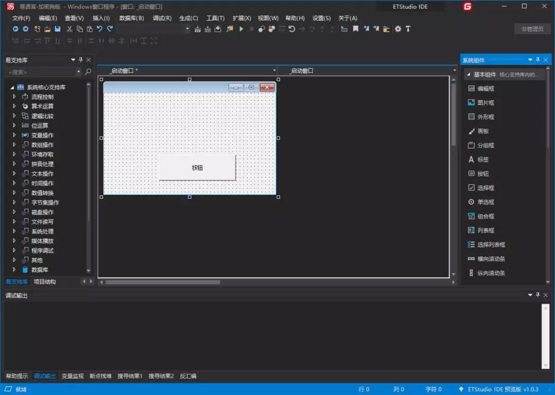Pin the 系统组件 panel with its pin icon
The image size is (555, 395).
point(538,59)
